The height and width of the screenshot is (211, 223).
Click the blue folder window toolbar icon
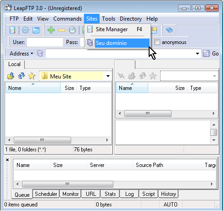coord(36,30)
